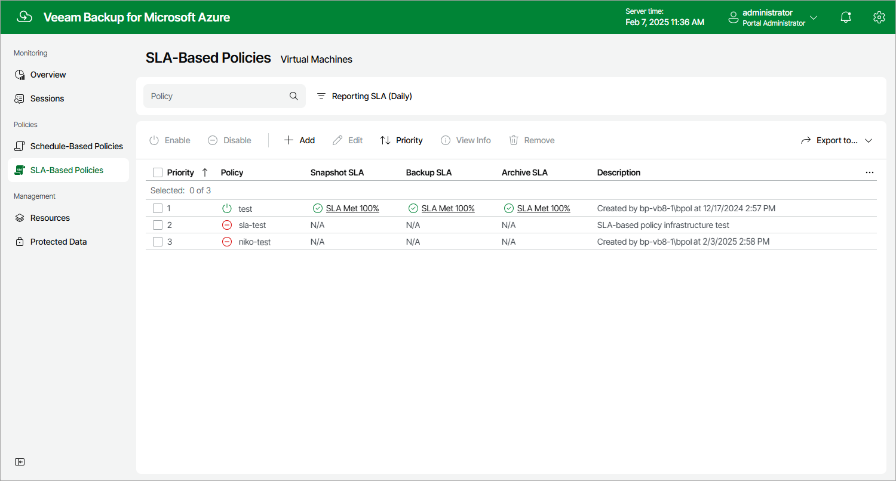Select the sla-test policy checkbox
Screen dimensions: 896x481
[x=158, y=225]
